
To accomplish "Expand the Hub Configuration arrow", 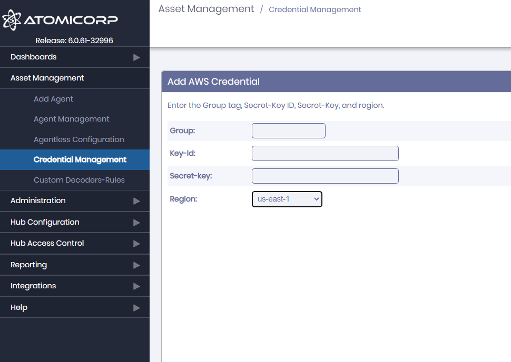I will pyautogui.click(x=136, y=223).
